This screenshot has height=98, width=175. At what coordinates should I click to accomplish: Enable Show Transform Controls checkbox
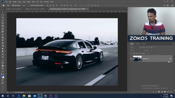coord(30,5)
